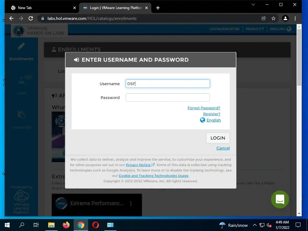
Task: Click the Forgot Password link
Action: click(x=204, y=108)
